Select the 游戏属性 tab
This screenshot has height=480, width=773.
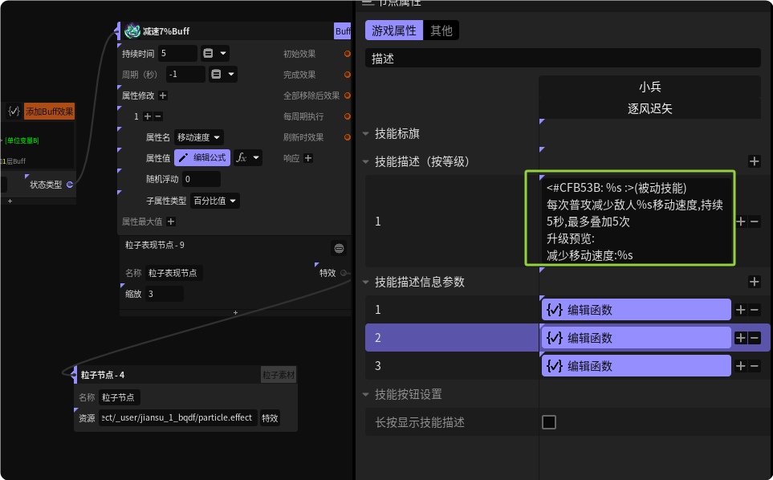click(x=393, y=31)
